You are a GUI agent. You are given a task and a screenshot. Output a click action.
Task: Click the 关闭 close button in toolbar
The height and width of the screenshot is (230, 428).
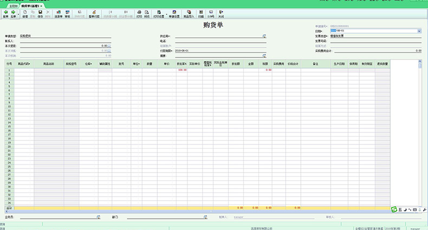pos(221,13)
